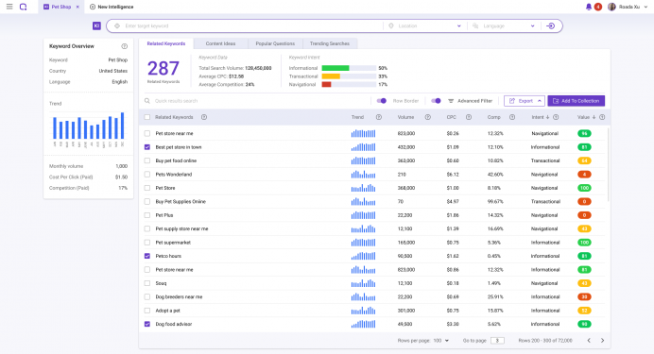Uncheck Best pet store in town
Image resolution: width=654 pixels, height=354 pixels.
147,147
